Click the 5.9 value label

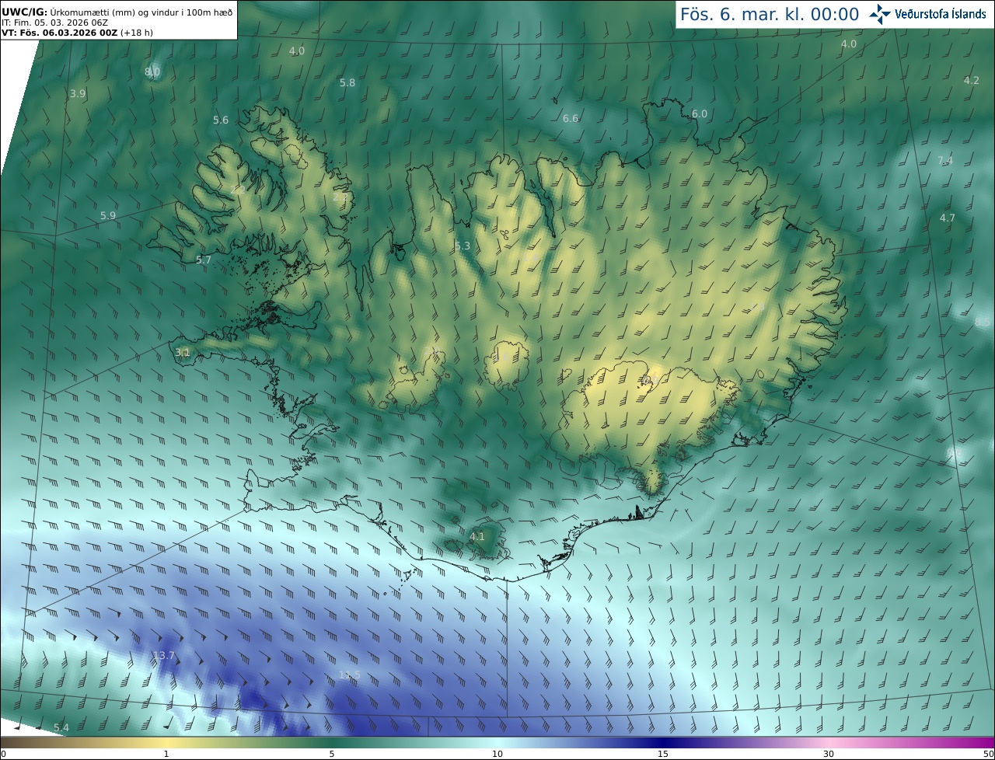(x=108, y=215)
